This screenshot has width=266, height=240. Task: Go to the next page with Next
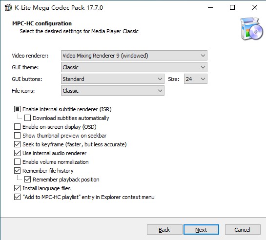coord(201,230)
